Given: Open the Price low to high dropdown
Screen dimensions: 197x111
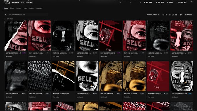Looking at the screenshot, I should pos(153,15).
